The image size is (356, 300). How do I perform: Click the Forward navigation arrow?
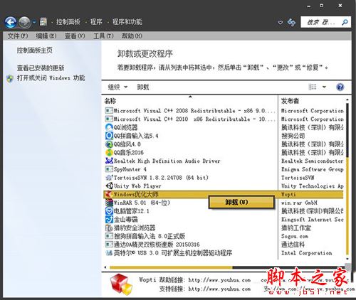pos(25,23)
